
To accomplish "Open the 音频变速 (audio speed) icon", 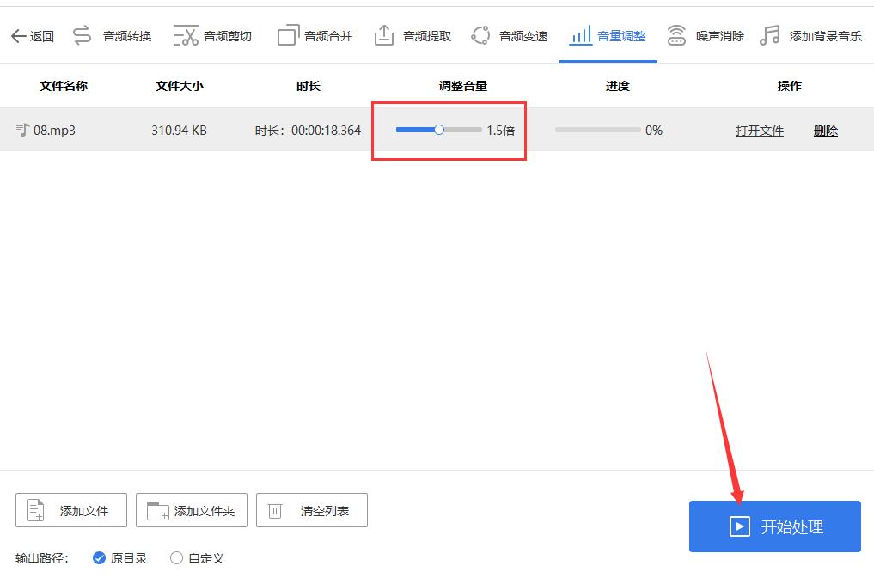I will [481, 33].
